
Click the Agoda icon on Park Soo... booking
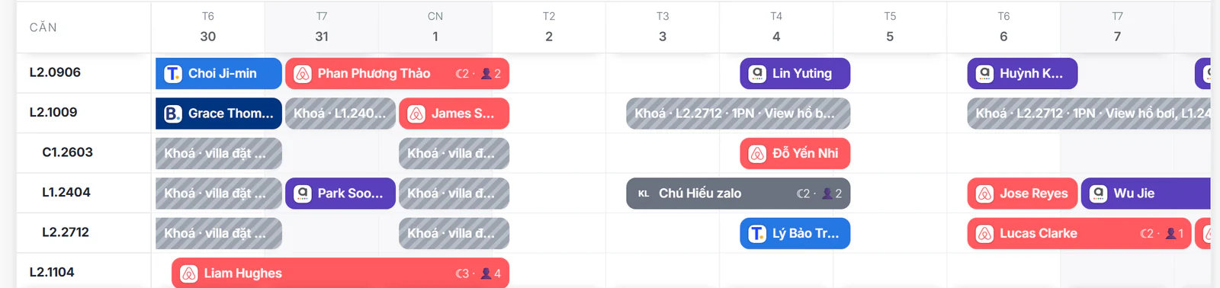pyautogui.click(x=303, y=194)
